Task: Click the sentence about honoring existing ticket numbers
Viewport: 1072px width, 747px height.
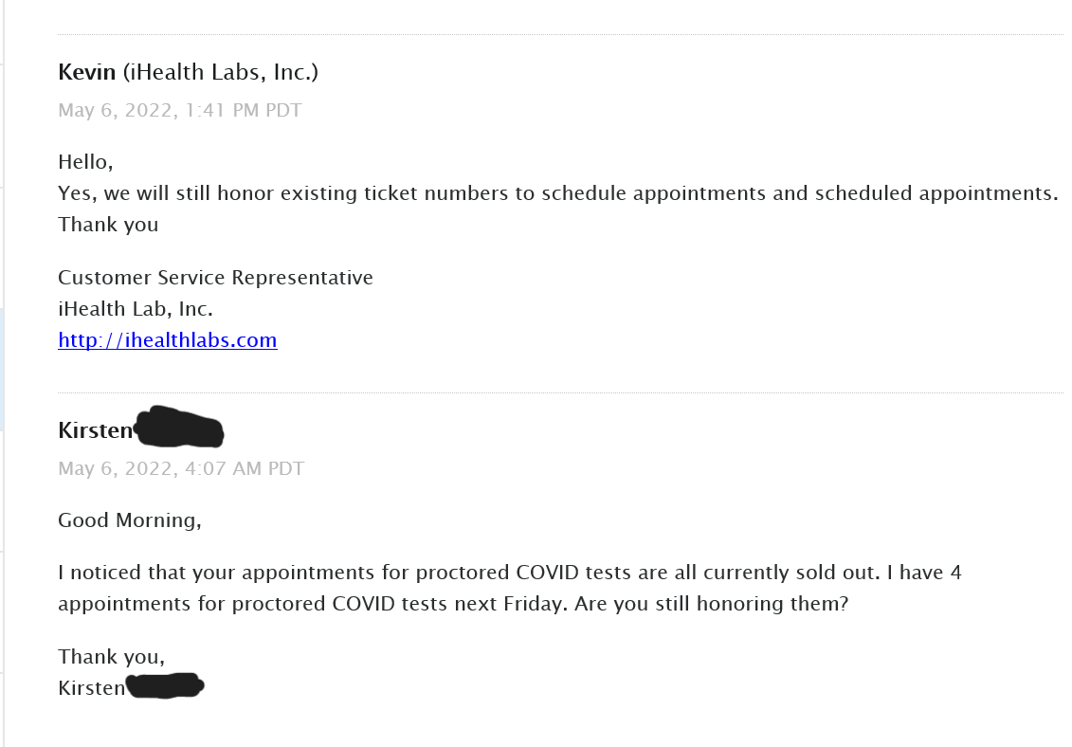Action: 558,193
